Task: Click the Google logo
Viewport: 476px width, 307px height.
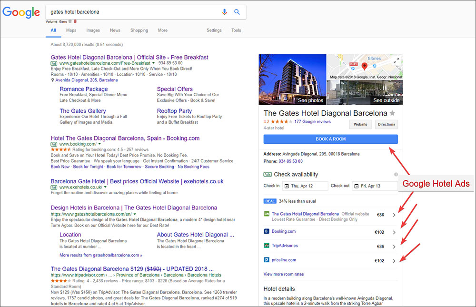Action: coord(21,12)
